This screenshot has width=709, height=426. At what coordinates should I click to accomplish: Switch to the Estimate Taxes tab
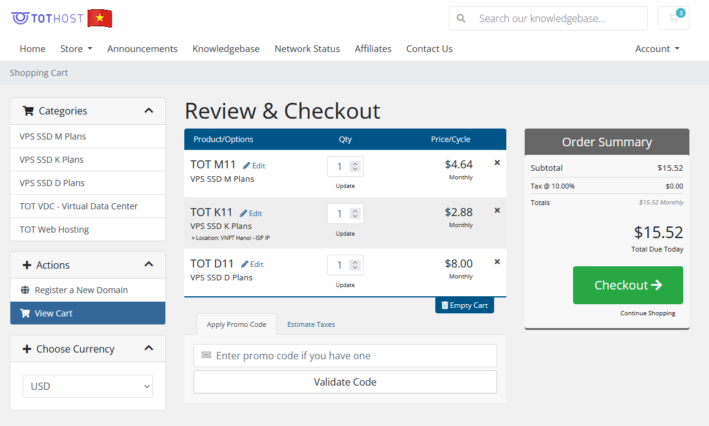click(x=311, y=324)
